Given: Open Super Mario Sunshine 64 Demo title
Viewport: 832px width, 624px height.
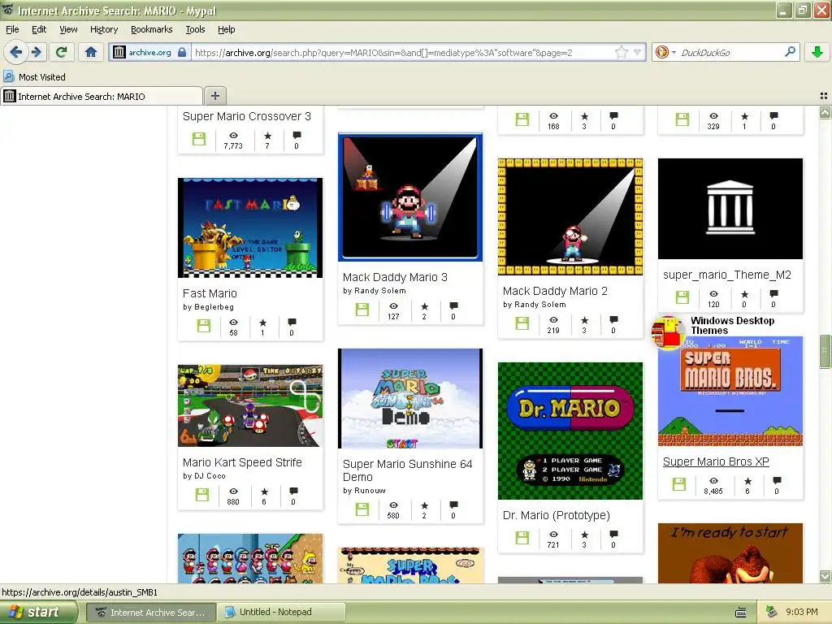Looking at the screenshot, I should [407, 470].
